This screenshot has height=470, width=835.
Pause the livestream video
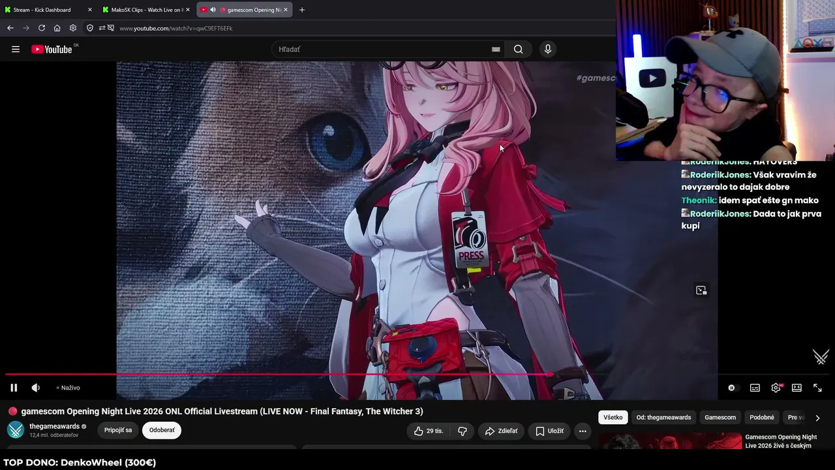click(14, 388)
